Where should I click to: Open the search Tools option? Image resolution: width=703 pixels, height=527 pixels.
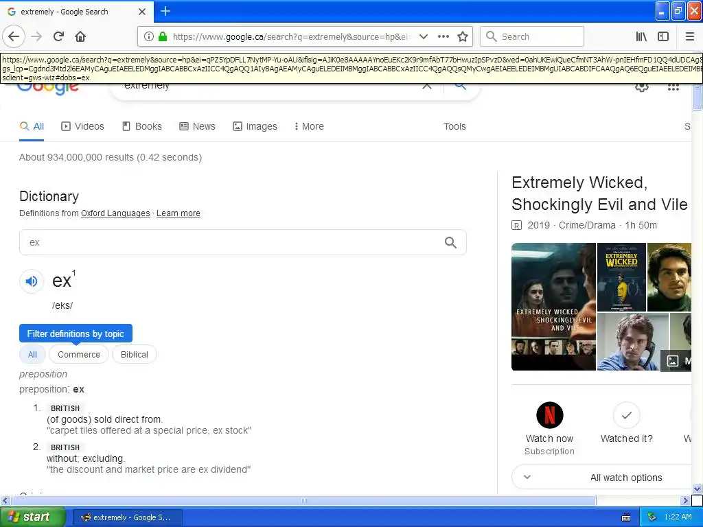[454, 126]
